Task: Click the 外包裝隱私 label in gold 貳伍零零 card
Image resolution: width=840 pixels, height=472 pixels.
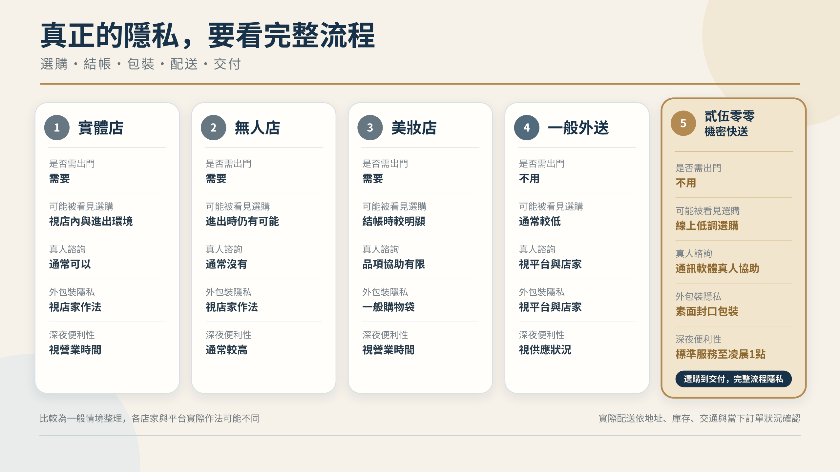Action: pyautogui.click(x=698, y=297)
